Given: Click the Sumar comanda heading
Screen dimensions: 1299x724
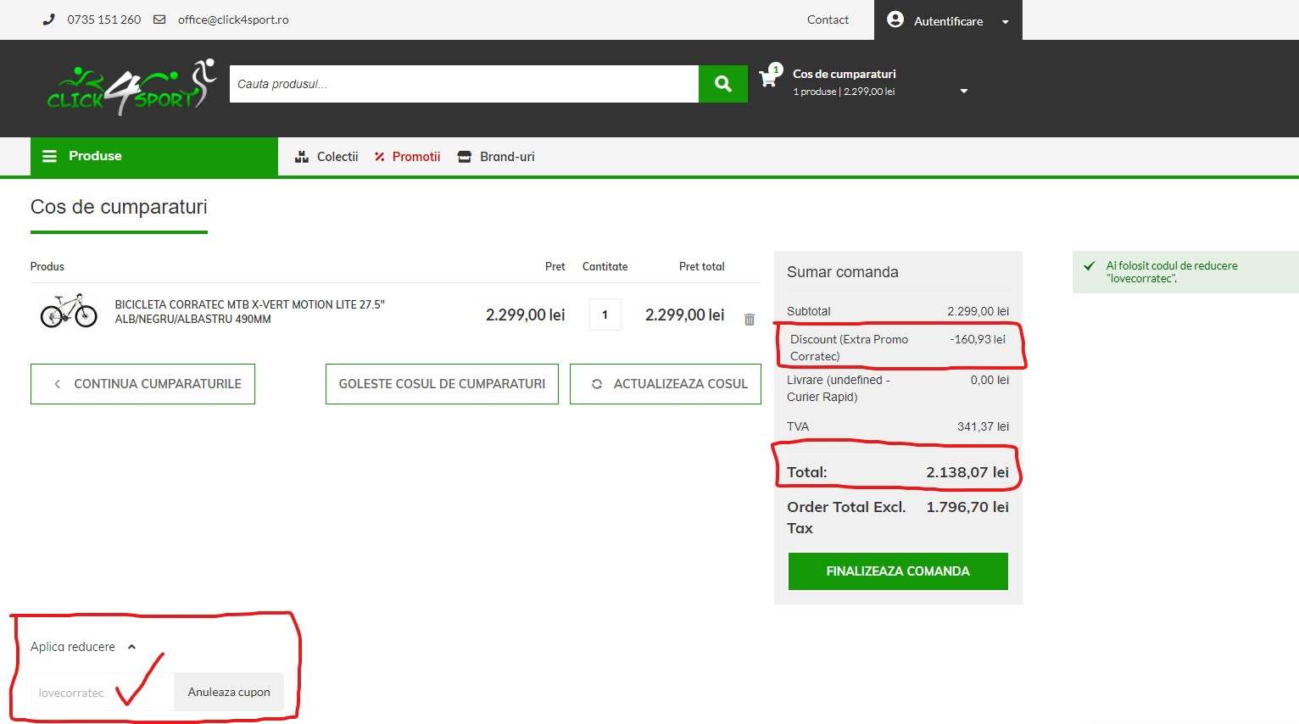Looking at the screenshot, I should click(x=843, y=272).
